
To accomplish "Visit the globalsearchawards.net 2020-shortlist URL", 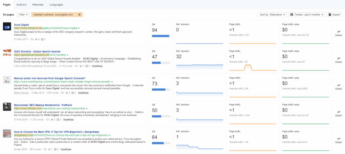I will [x=40, y=55].
